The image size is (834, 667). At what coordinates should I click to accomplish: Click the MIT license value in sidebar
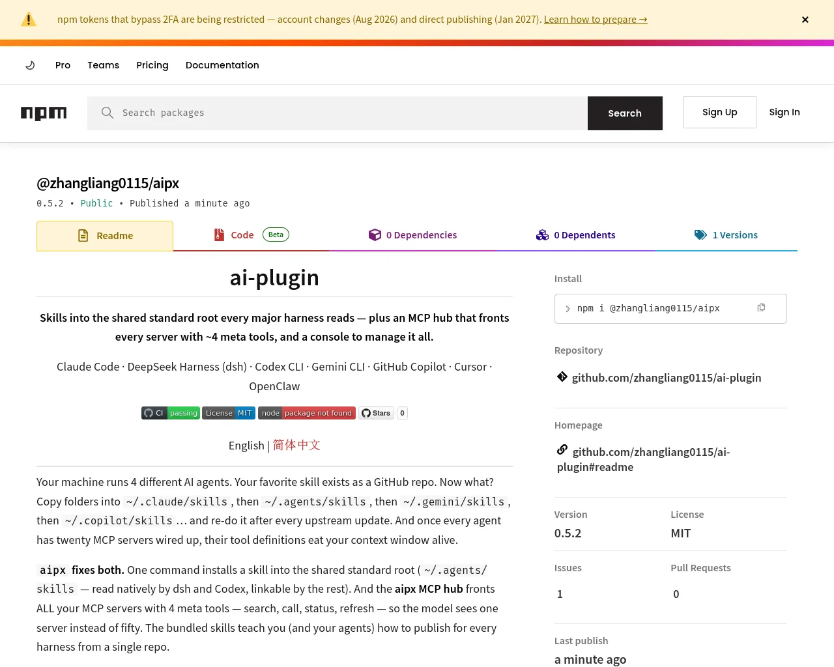(681, 533)
